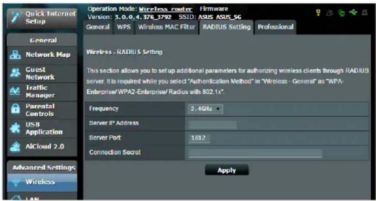The width and height of the screenshot is (376, 201).
Task: Click the firmware version 3.0.0.4.376_3792 link
Action: click(143, 17)
